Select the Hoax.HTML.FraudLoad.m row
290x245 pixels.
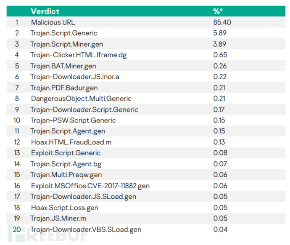[x=66, y=142]
